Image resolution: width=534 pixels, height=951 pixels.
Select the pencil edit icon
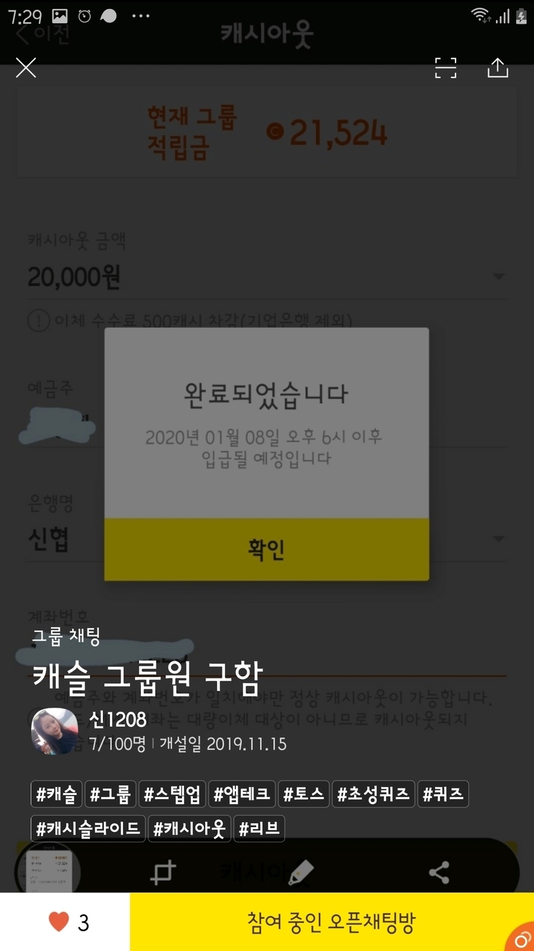[x=300, y=872]
